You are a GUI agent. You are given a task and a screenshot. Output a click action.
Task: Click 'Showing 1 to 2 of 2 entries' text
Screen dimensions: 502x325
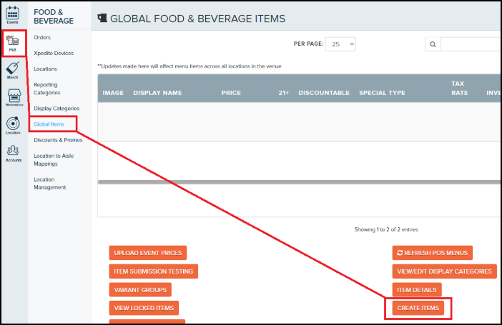pyautogui.click(x=386, y=229)
